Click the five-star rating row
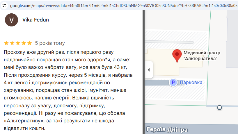 pos(18,43)
